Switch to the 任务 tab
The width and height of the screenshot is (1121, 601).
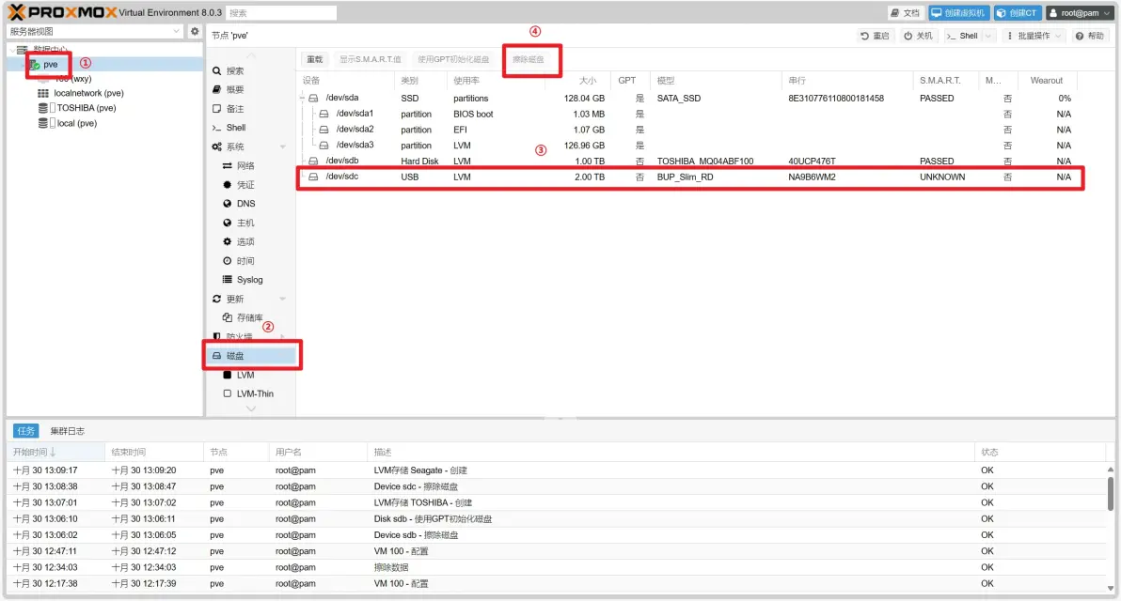pyautogui.click(x=24, y=430)
